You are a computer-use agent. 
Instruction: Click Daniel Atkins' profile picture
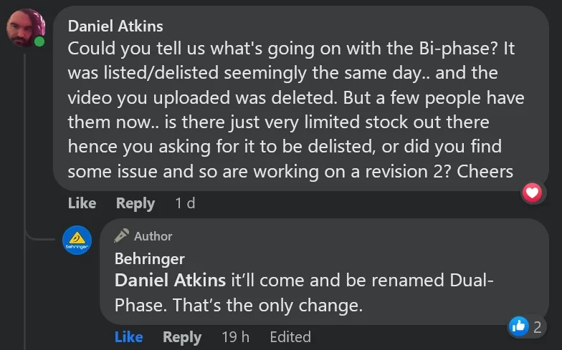coord(26,28)
